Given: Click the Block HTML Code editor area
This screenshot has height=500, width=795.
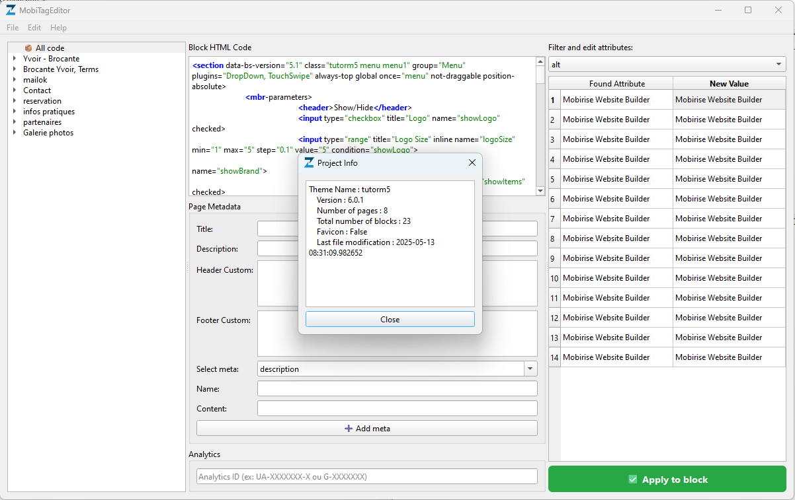Looking at the screenshot, I should coord(362,126).
